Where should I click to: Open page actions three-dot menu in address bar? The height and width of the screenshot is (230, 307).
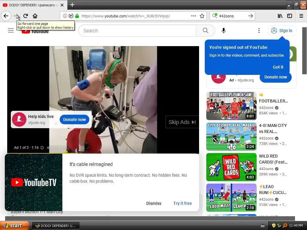pos(193,16)
